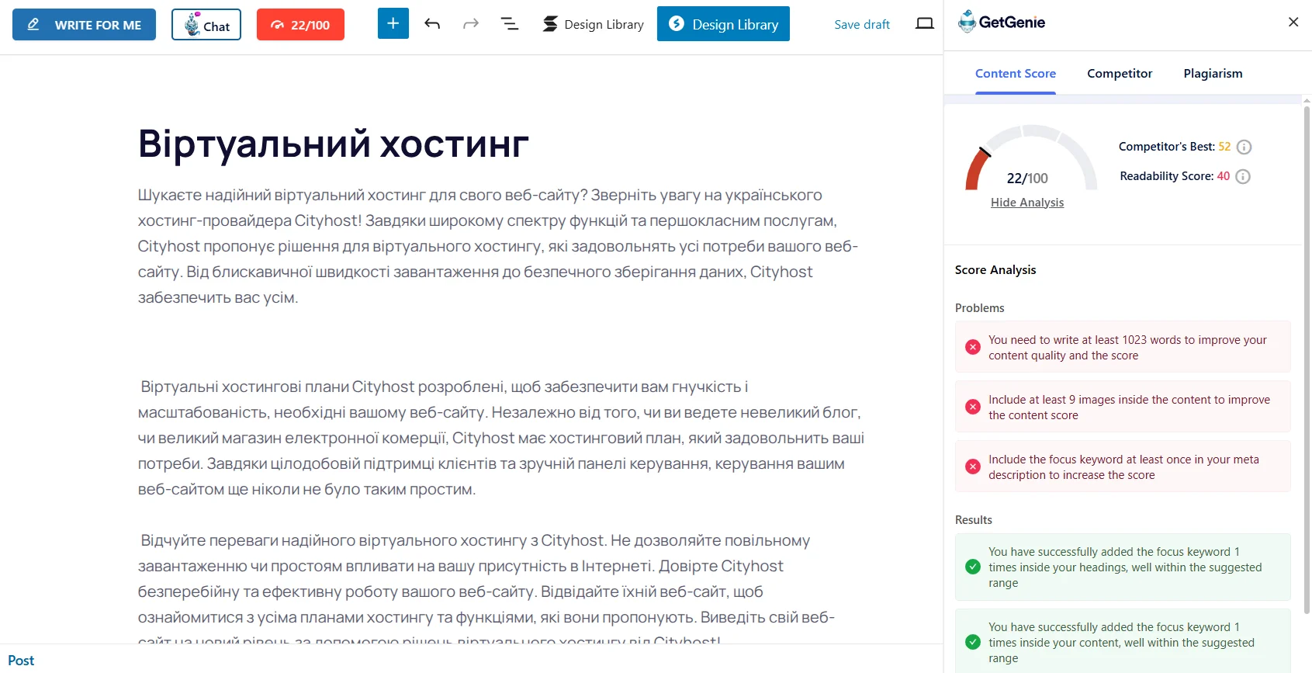Image resolution: width=1312 pixels, height=673 pixels.
Task: Click the error icon for the 1023 words problem
Action: click(x=973, y=347)
